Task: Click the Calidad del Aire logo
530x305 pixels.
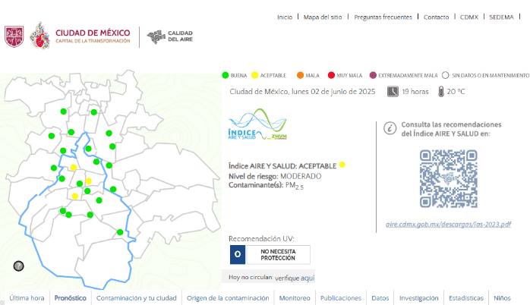Action: tap(170, 36)
